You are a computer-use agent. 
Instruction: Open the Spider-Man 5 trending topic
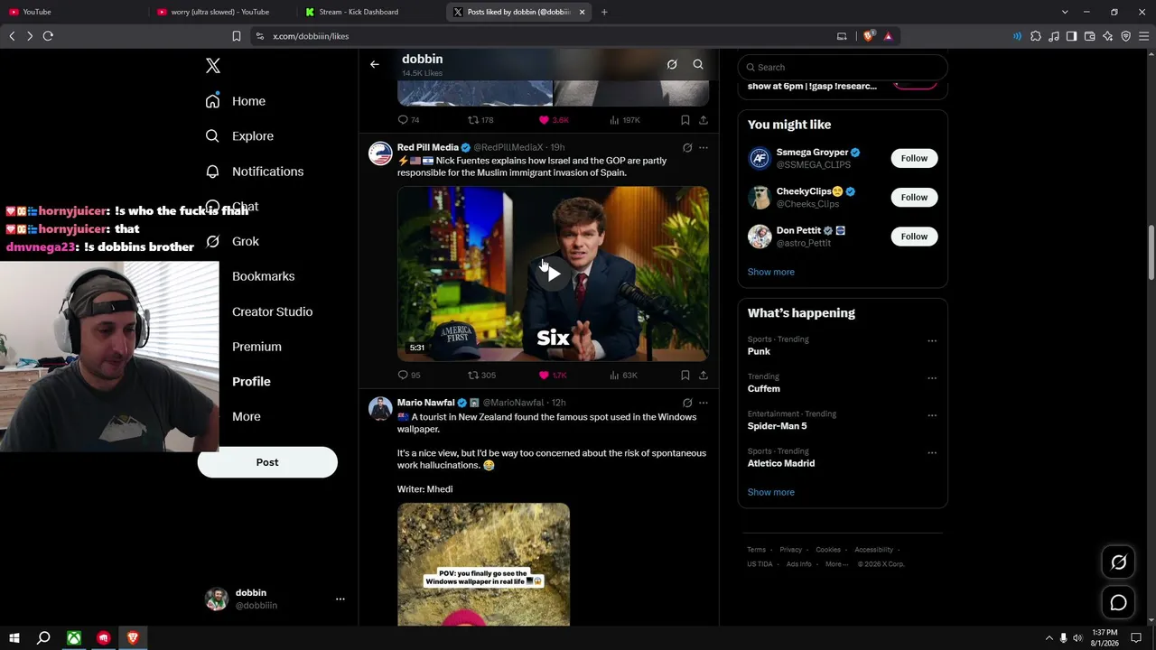(x=778, y=426)
